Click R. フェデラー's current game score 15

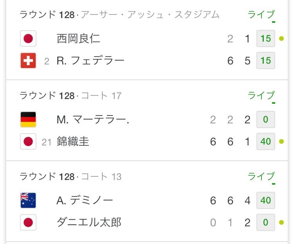click(x=266, y=61)
